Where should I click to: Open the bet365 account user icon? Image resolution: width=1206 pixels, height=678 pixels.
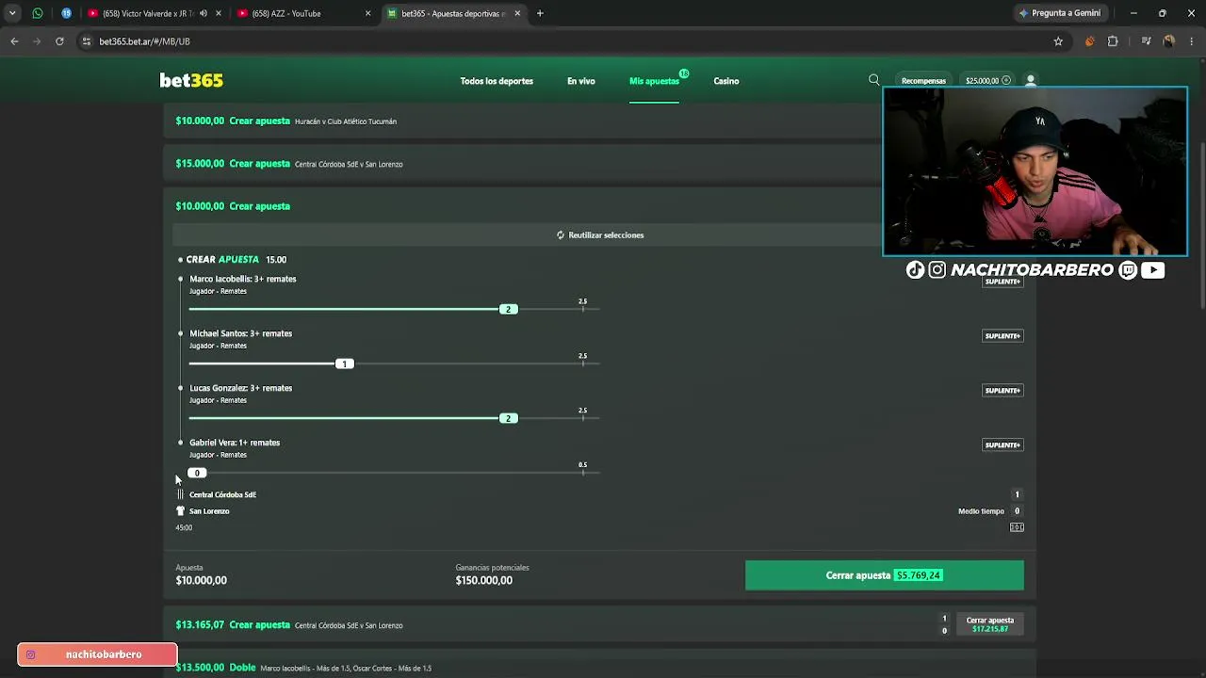(1031, 81)
